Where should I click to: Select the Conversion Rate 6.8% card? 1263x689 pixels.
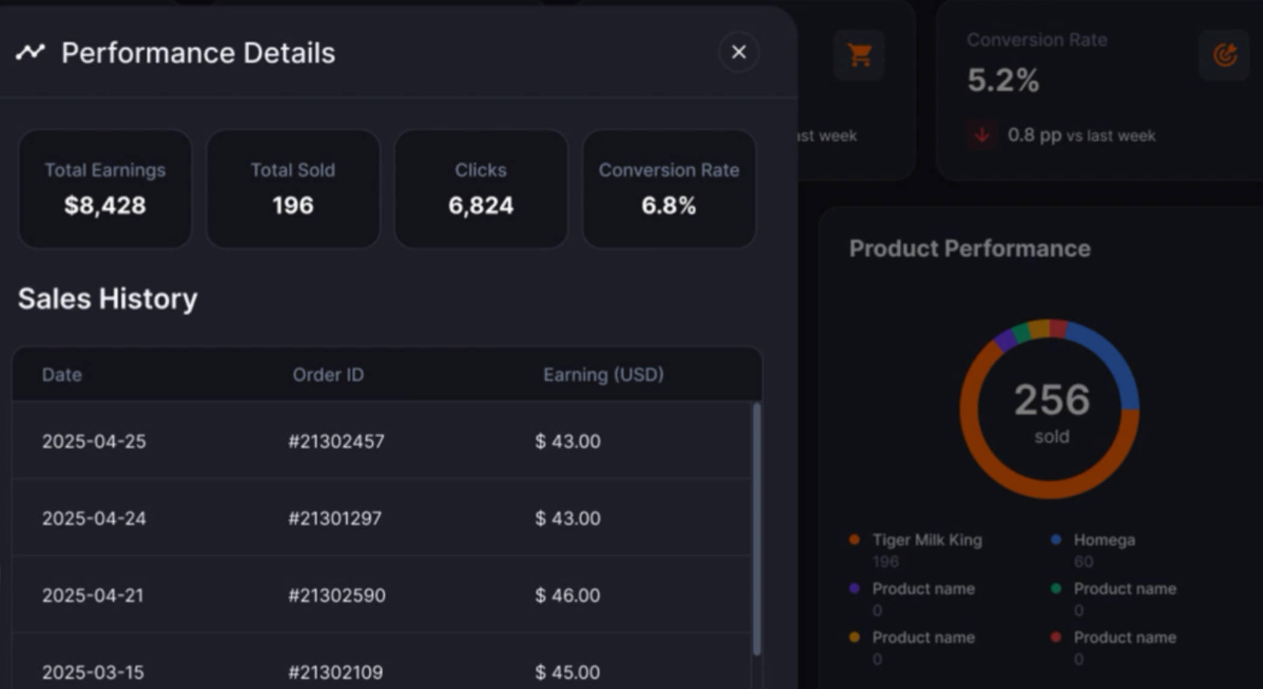[x=669, y=189]
